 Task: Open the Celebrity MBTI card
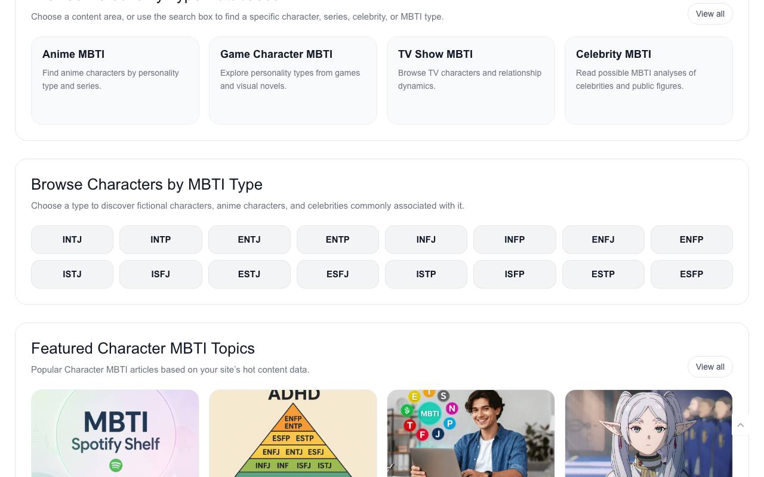[649, 80]
